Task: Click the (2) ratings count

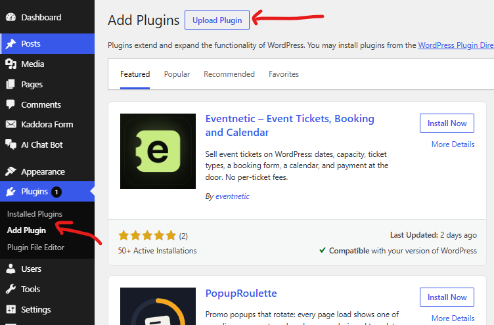Action: pos(183,236)
